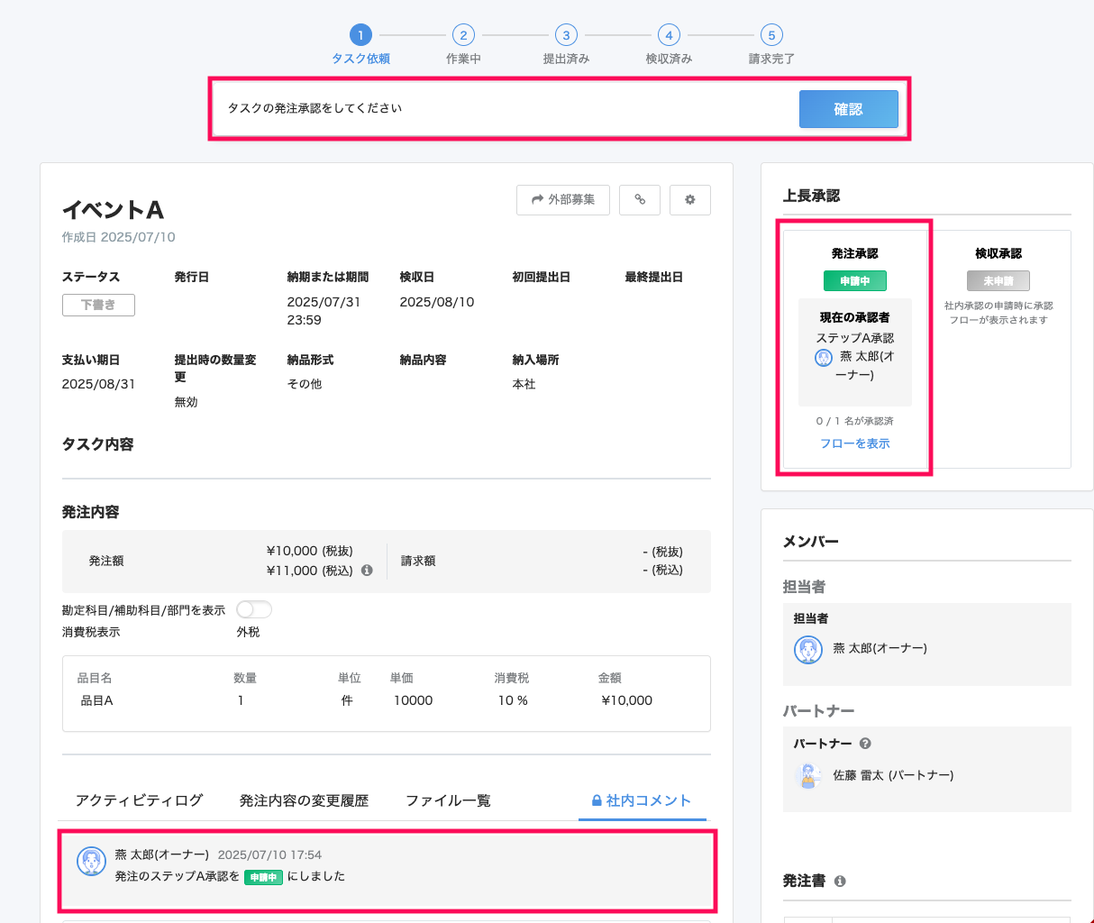Image resolution: width=1094 pixels, height=923 pixels.
Task: Switch to 発注内容の変更履歴 tab
Action: tap(305, 800)
